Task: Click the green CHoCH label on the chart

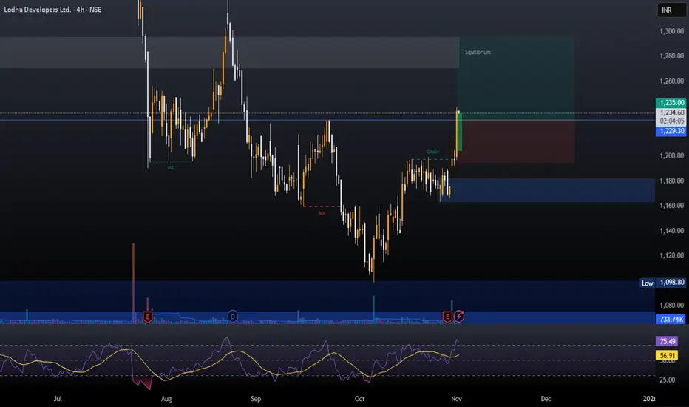Action: tap(432, 152)
